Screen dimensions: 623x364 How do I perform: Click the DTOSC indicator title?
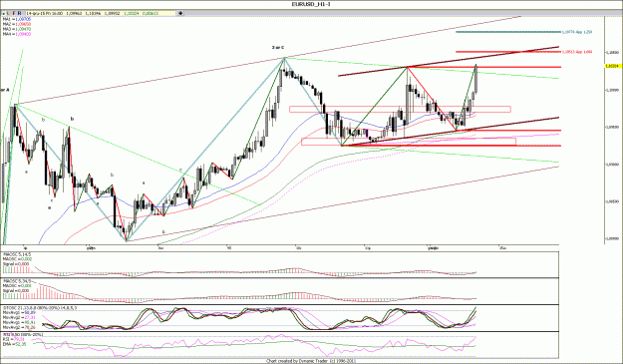(40, 307)
